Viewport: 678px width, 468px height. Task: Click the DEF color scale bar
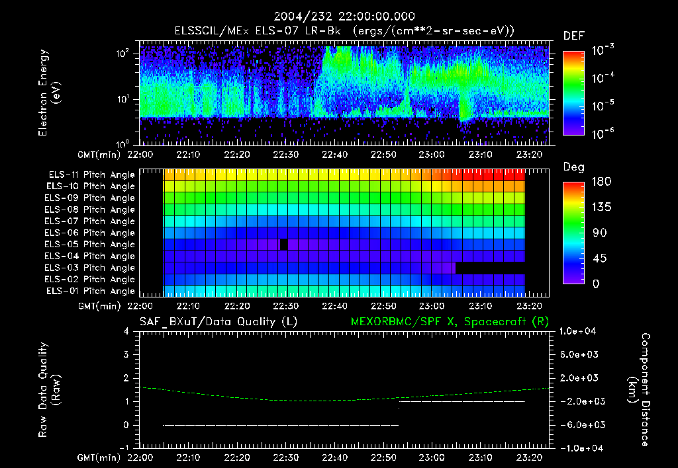point(573,93)
